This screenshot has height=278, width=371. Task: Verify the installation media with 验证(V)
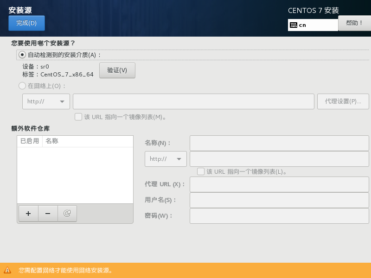click(x=117, y=70)
